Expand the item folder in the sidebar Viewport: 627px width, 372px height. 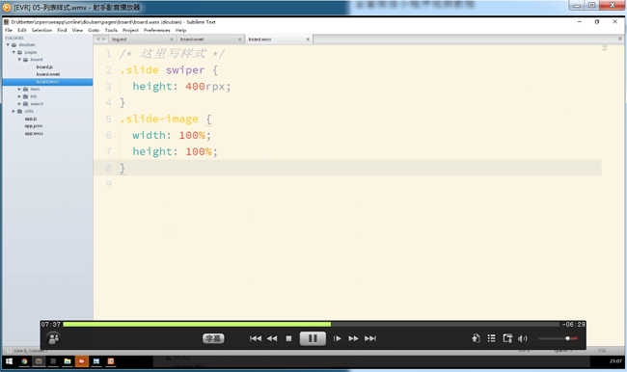coord(19,89)
